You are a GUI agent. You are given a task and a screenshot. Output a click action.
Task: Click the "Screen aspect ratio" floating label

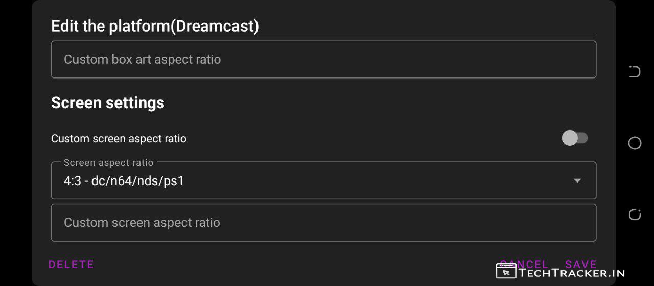tap(108, 163)
